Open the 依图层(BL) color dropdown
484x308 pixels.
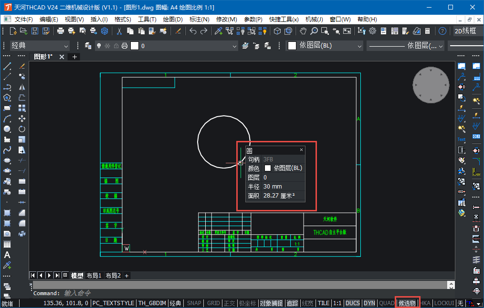pos(324,46)
